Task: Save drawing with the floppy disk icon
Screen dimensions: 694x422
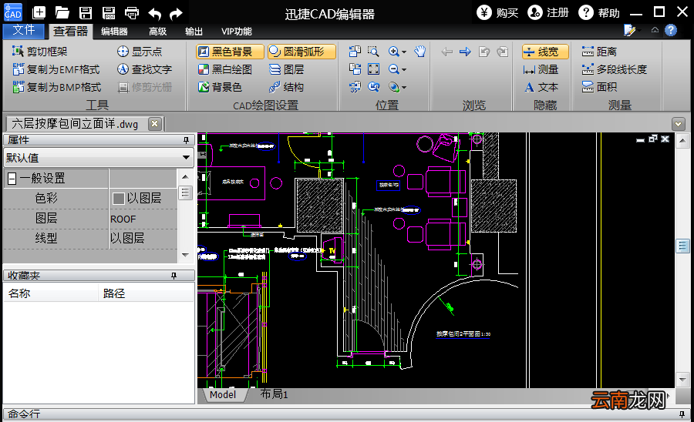Action: click(86, 13)
